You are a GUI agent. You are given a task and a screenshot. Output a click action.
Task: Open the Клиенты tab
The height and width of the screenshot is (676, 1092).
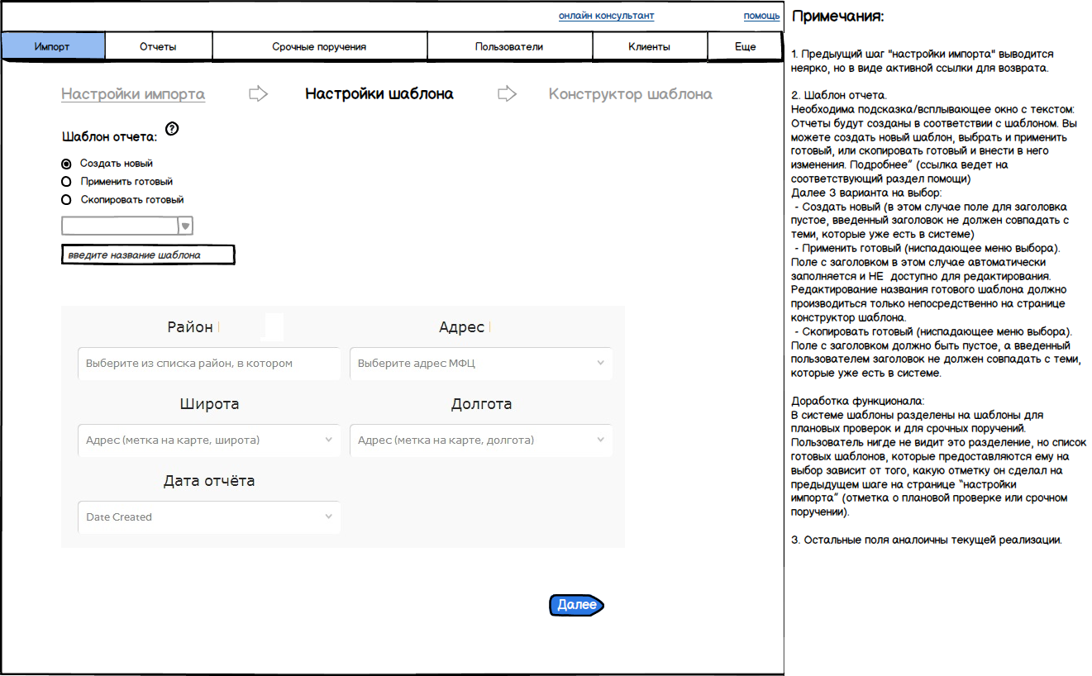click(x=650, y=47)
